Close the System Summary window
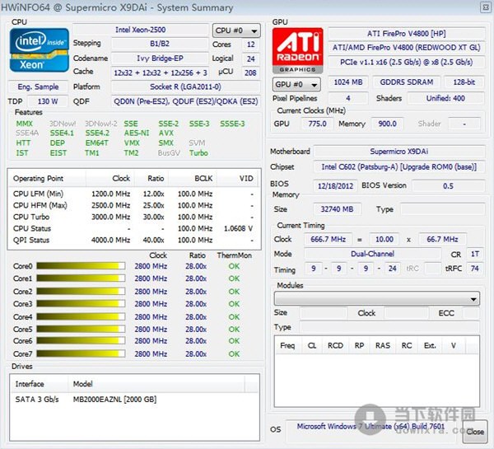 (x=486, y=7)
